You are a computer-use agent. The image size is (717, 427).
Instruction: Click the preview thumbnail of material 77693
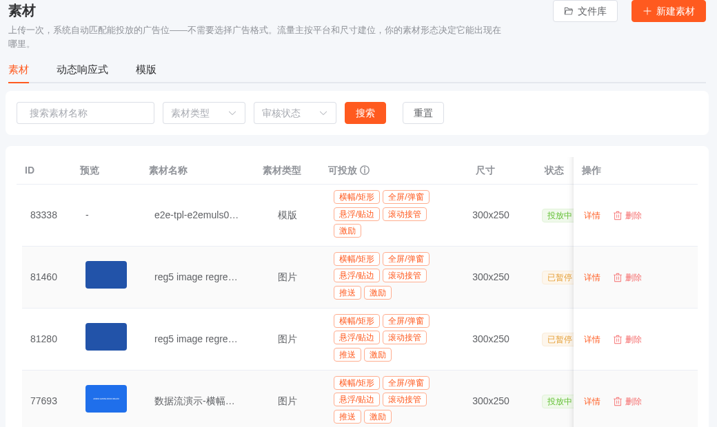click(106, 399)
